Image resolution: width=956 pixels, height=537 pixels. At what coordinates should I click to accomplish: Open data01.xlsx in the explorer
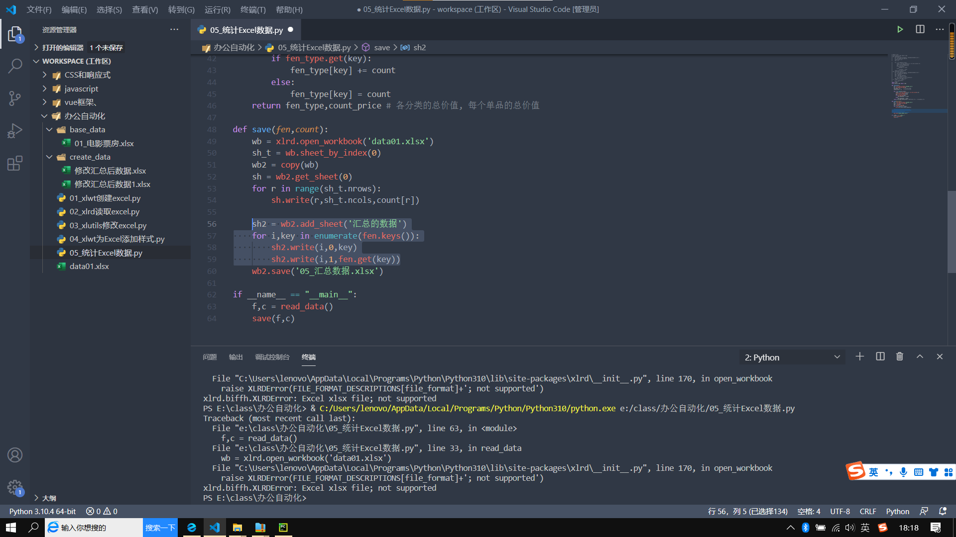tap(89, 266)
